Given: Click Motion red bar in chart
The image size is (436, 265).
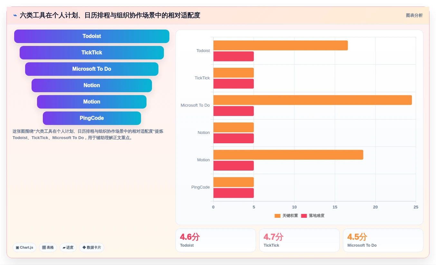Looking at the screenshot, I should pyautogui.click(x=233, y=166).
